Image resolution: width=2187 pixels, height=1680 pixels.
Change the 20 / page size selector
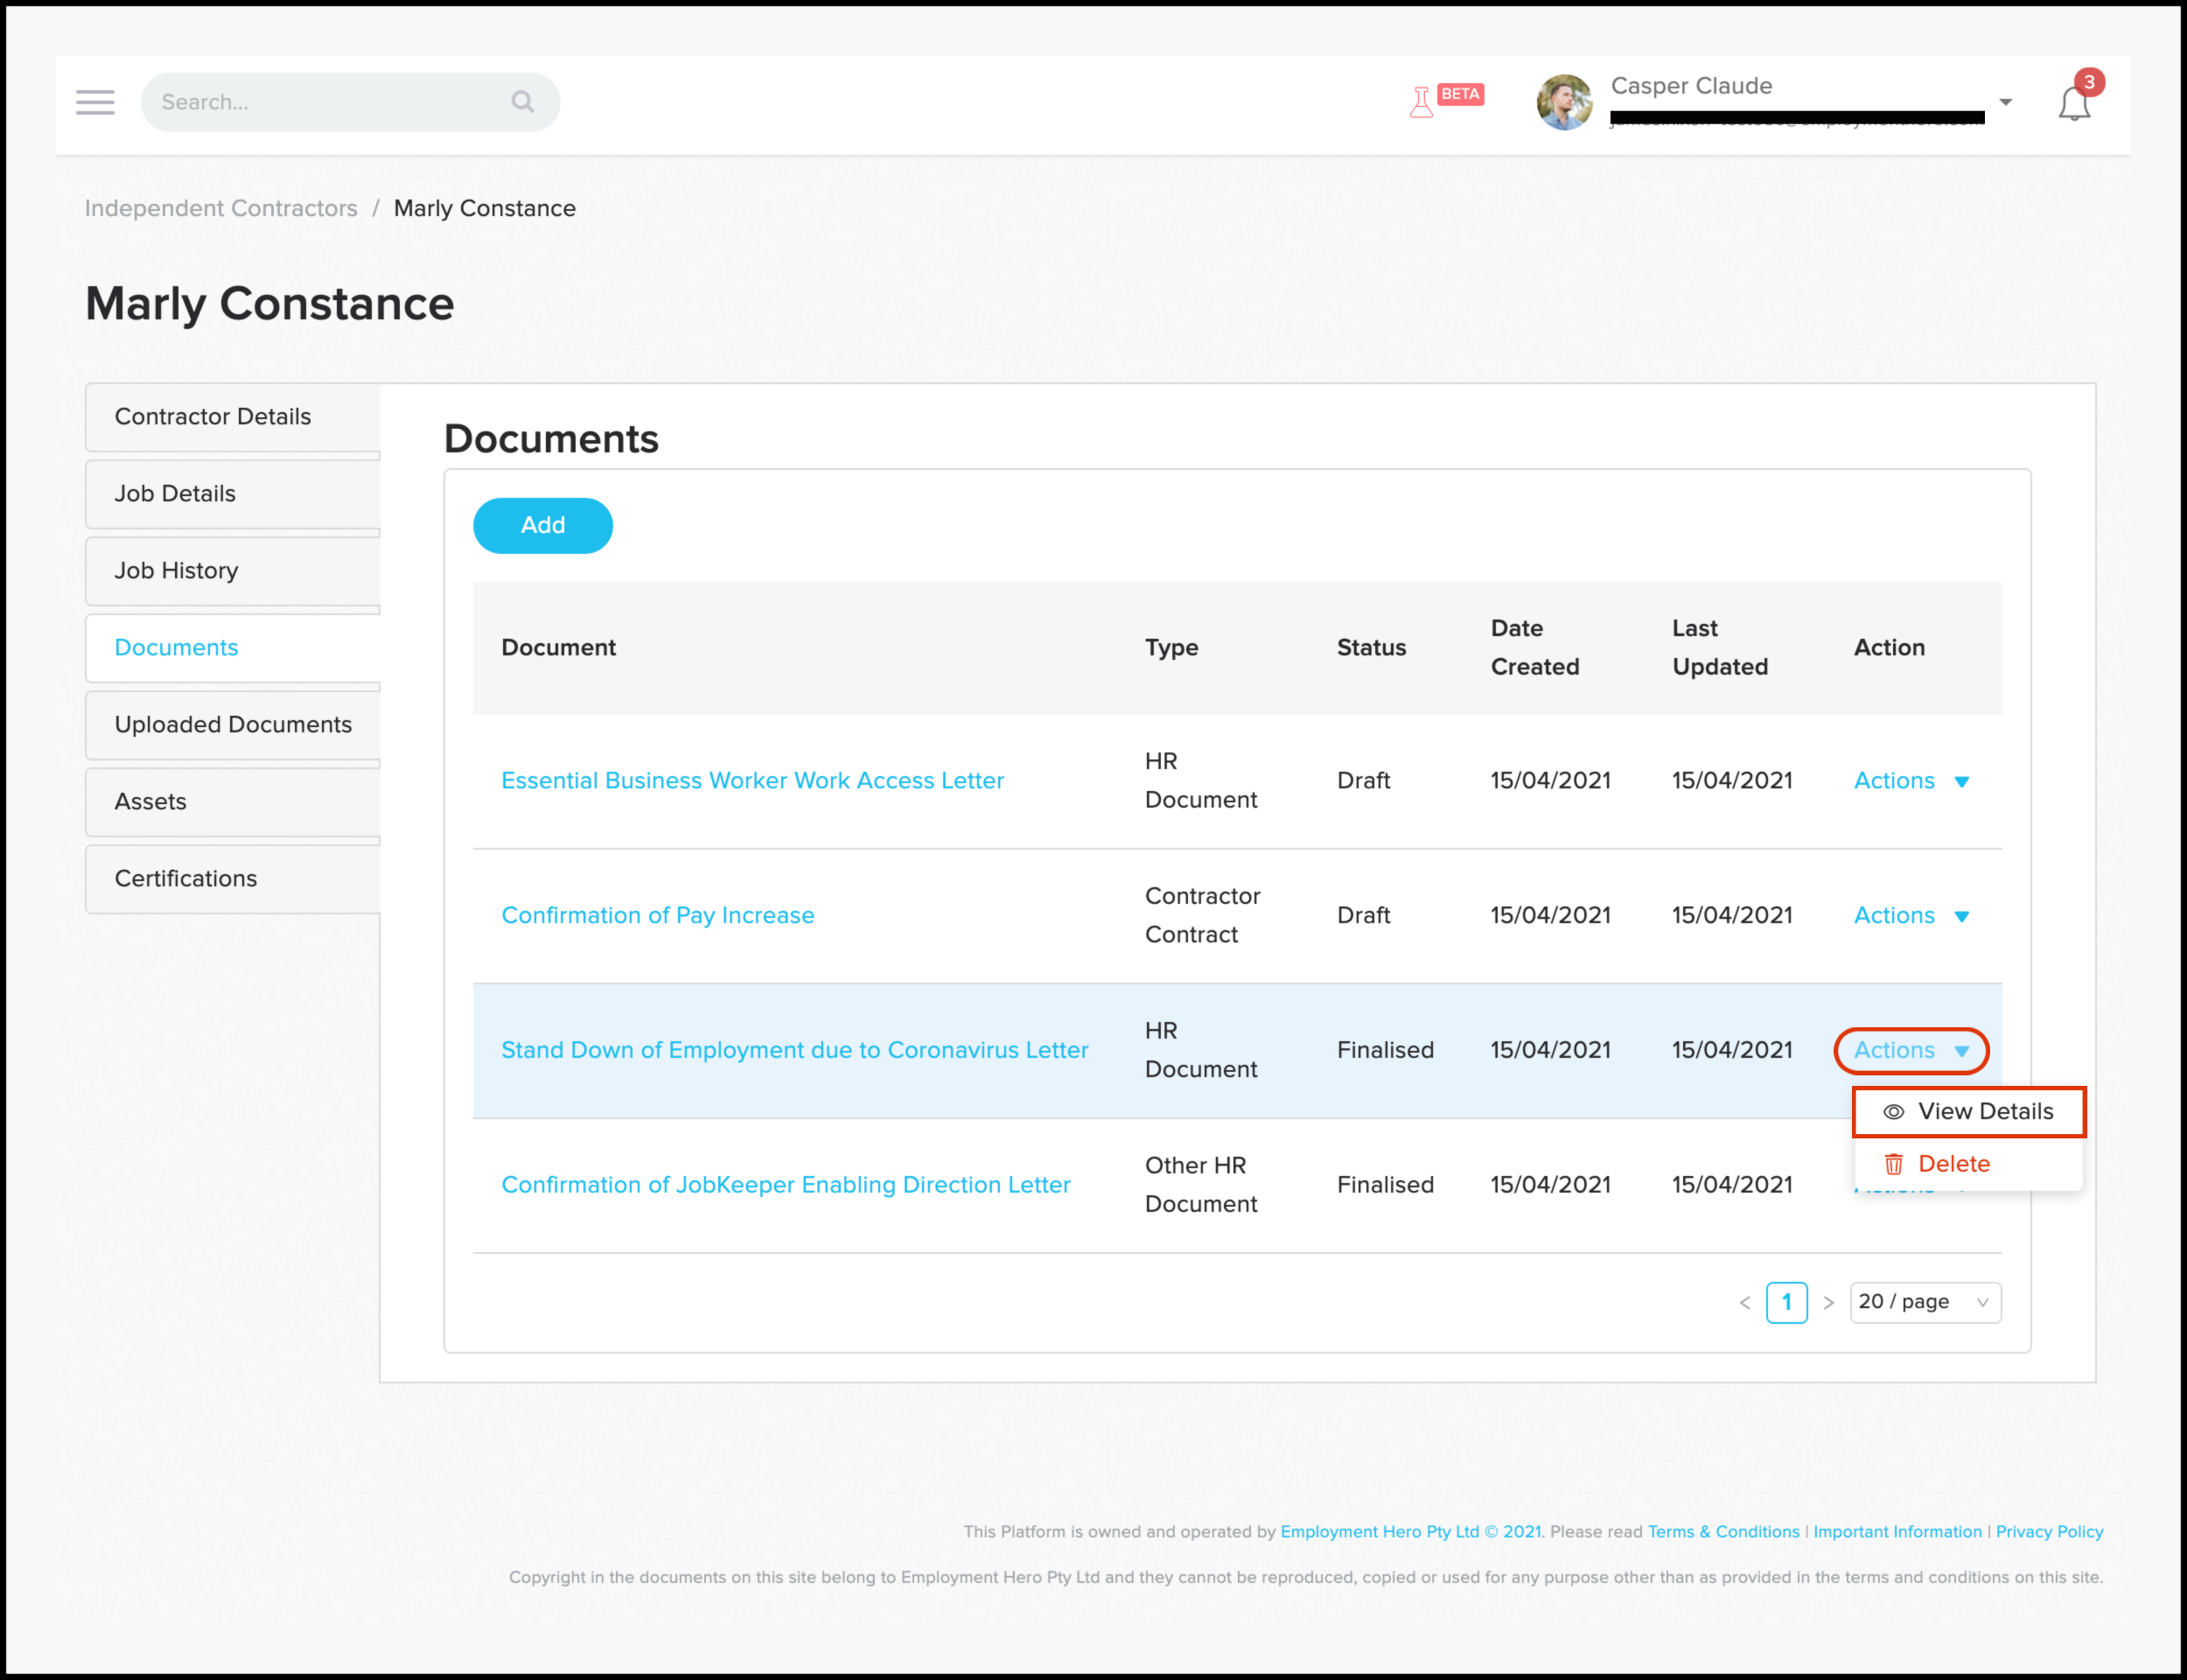(x=1924, y=1302)
